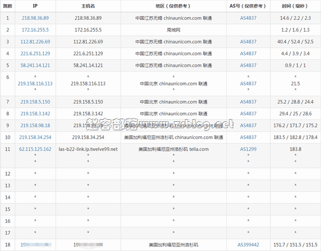Image resolution: width=321 pixels, height=251 pixels.
Task: Open the AS399442 link in hop 18
Action: pyautogui.click(x=248, y=245)
